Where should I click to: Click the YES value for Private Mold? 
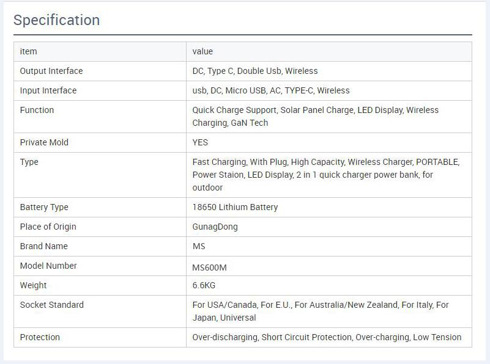pyautogui.click(x=200, y=142)
